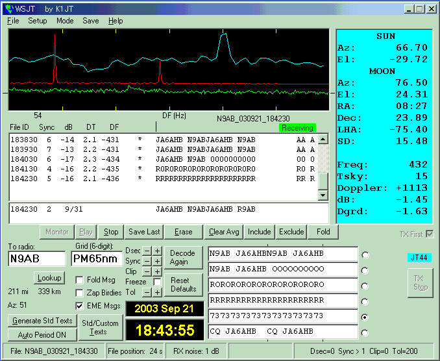The height and width of the screenshot is (361, 440).
Task: Enable the Fold Msg checkbox
Action: (80, 280)
